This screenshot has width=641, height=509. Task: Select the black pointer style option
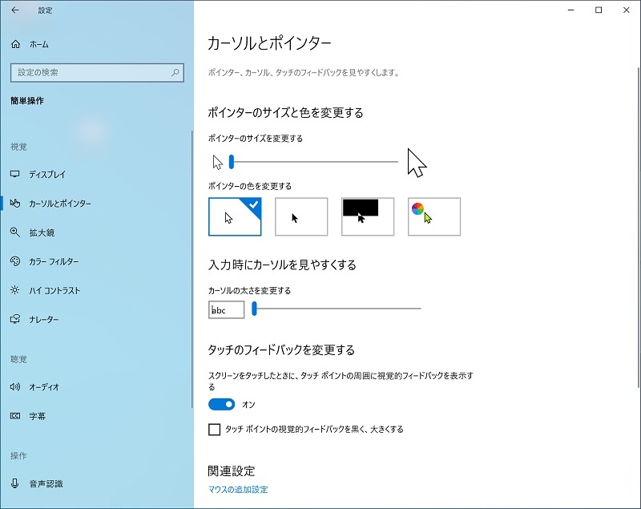300,216
